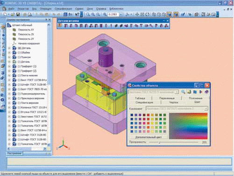The height and width of the screenshot is (176, 234).
Task: Click the magnifier icon in Свойства объекта dialog
Action: pyautogui.click(x=183, y=92)
